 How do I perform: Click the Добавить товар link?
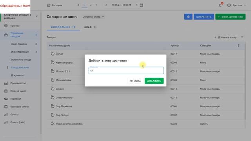(225, 37)
